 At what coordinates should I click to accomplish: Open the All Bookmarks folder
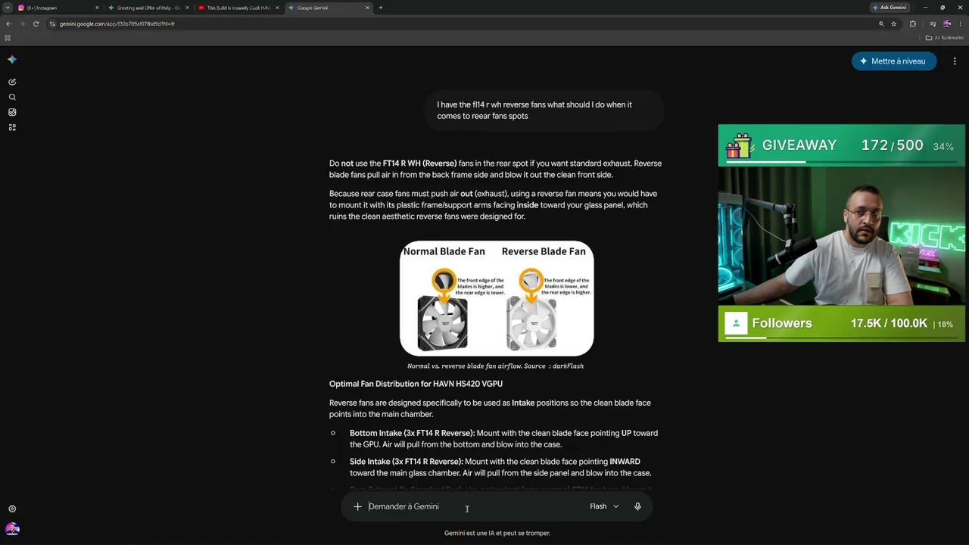click(x=944, y=38)
